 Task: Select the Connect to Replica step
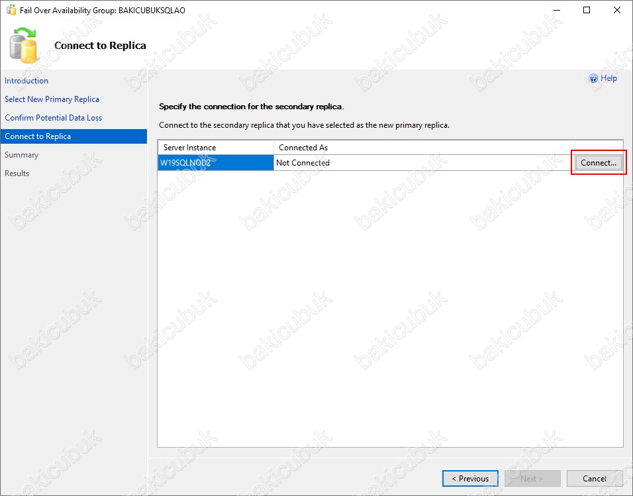pos(73,136)
